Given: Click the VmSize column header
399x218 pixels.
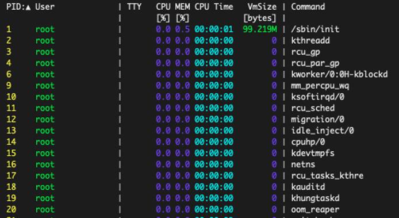Looking at the screenshot, I should [260, 12].
